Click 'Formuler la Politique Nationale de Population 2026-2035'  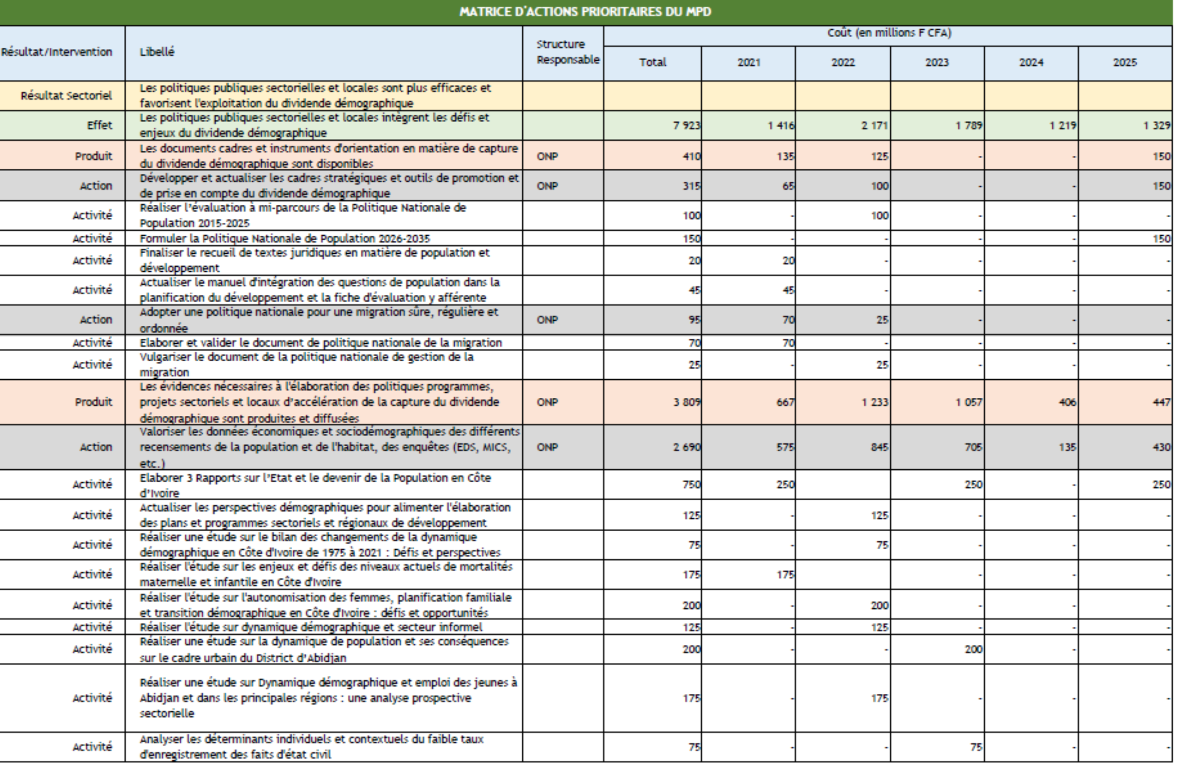click(x=285, y=239)
